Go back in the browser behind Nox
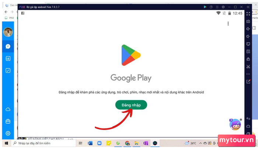 [x=6, y=12]
